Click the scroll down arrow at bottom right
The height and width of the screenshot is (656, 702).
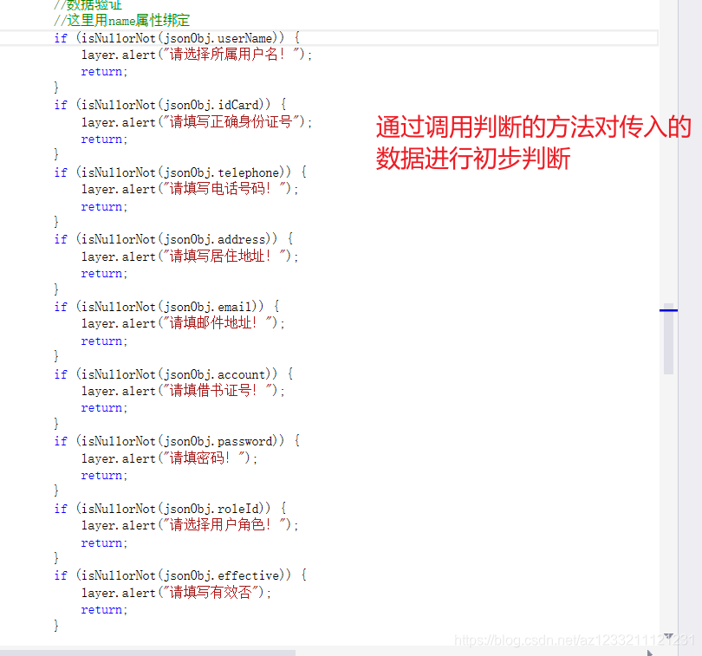tap(668, 636)
